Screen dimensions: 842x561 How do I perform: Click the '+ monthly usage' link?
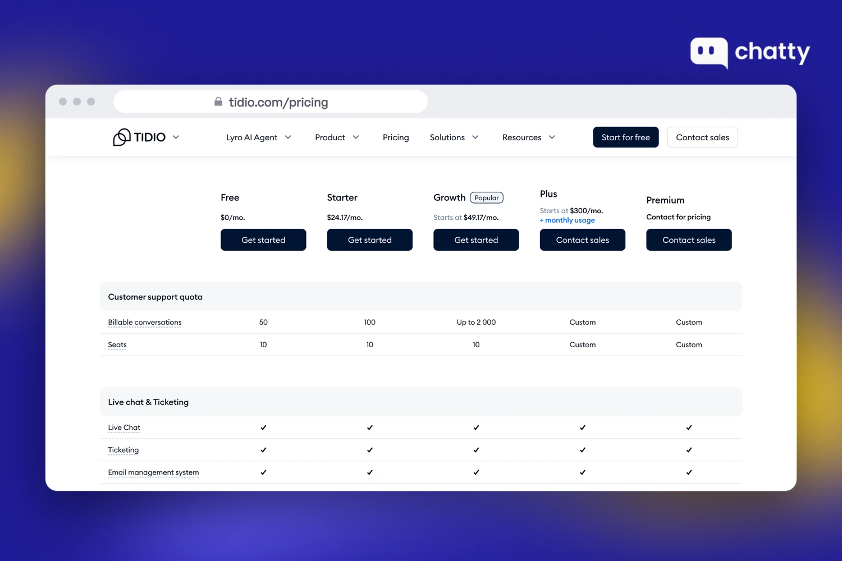(568, 220)
